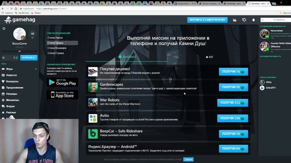Click ПОЛУЧИ 95 for Gardenscapes
291x163 pixels.
pos(233,87)
